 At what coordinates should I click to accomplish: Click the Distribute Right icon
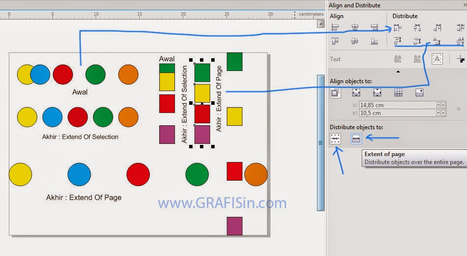[x=437, y=27]
